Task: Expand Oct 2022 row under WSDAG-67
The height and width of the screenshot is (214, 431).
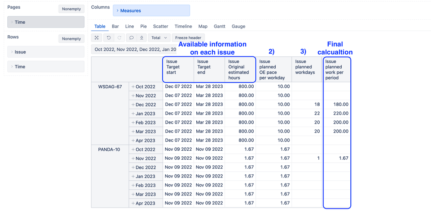Action: pyautogui.click(x=133, y=87)
